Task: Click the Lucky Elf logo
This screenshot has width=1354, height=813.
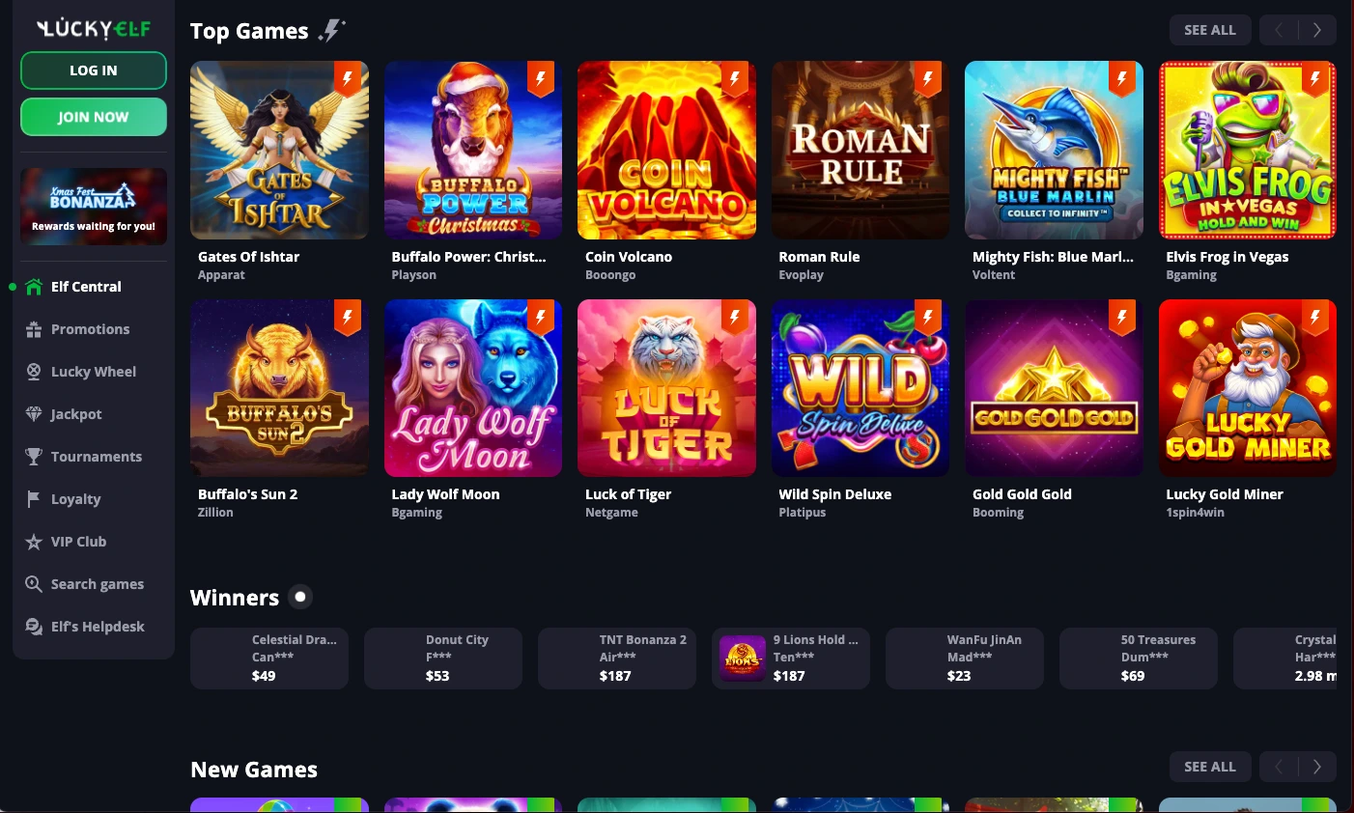Action: 94,29
